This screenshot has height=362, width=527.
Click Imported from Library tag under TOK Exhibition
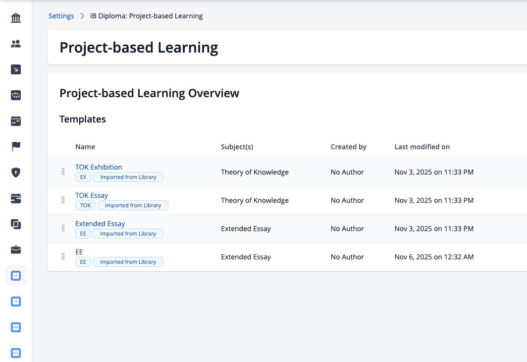[128, 177]
